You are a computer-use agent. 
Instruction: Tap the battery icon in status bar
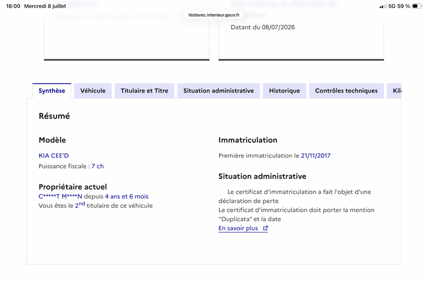point(417,6)
